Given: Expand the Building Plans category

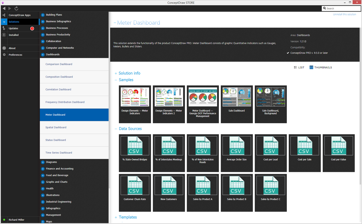Looking at the screenshot, I should (54, 15).
